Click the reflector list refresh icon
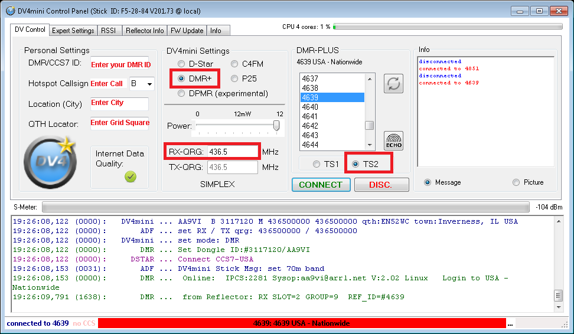Viewport: 574px width, 334px height. [393, 84]
